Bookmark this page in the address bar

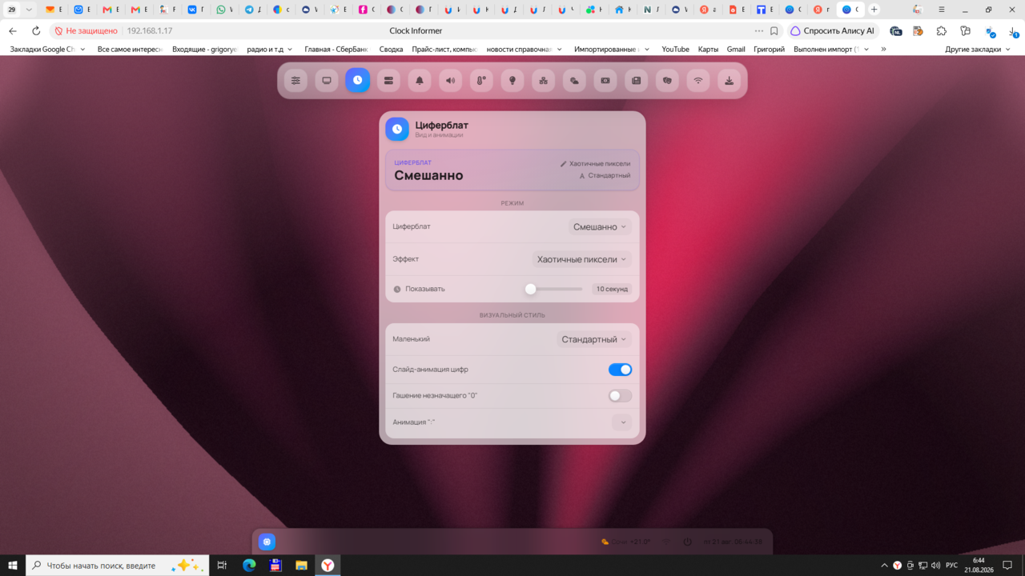774,30
